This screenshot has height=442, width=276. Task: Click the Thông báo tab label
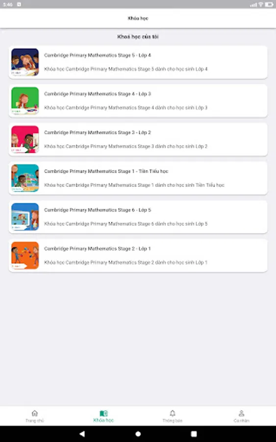173,420
